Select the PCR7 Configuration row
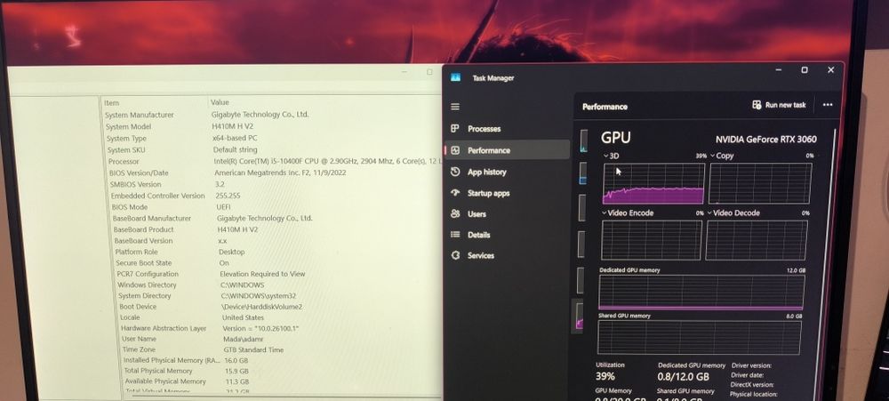The width and height of the screenshot is (889, 401). tap(277, 274)
